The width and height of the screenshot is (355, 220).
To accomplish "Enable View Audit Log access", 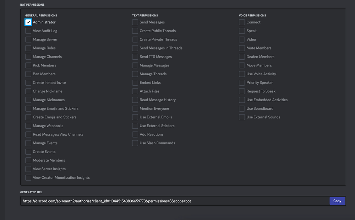I will 28,31.
